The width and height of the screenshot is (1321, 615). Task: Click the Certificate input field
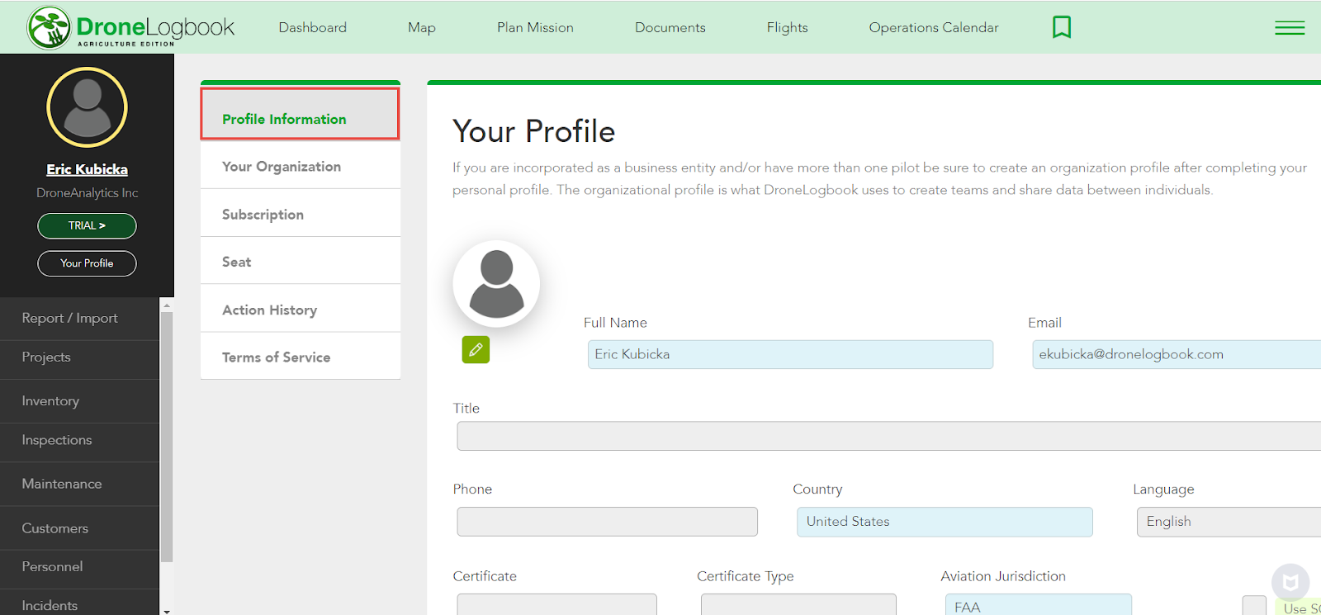coord(556,604)
